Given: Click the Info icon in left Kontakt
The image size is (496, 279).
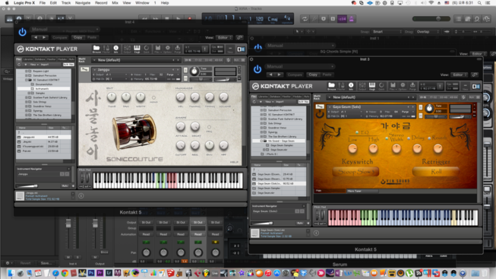Looking at the screenshot, I should click(x=115, y=49).
